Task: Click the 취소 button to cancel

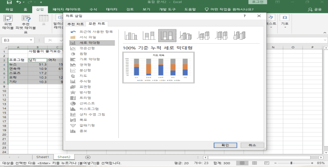Action: click(x=253, y=145)
